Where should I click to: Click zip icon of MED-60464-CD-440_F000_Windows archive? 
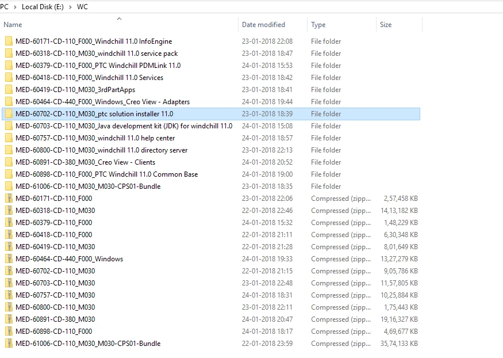(9, 259)
